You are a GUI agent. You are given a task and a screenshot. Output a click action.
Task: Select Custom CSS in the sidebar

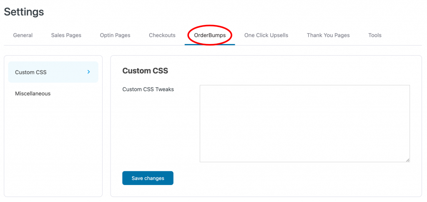53,72
